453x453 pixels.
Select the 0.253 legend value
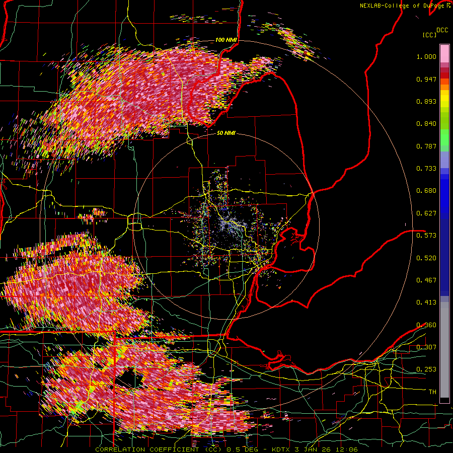(426, 369)
